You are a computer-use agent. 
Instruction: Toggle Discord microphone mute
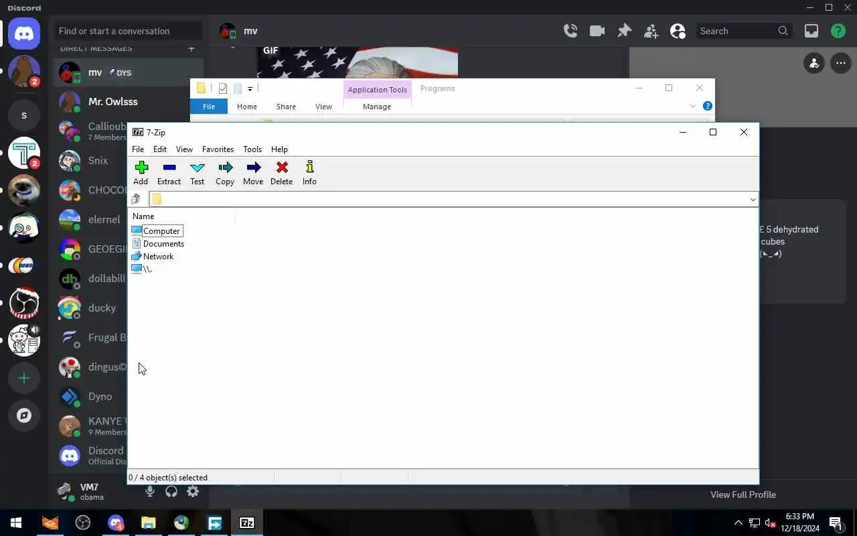[150, 492]
